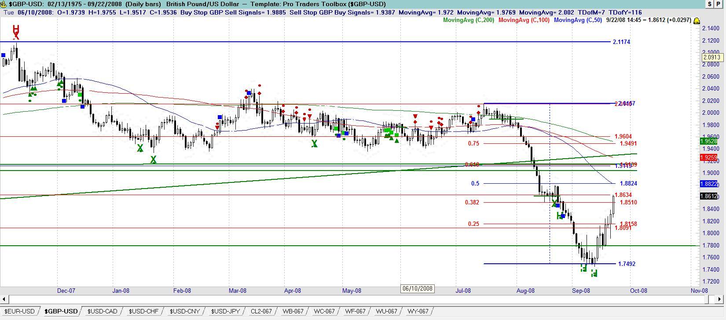
Task: Click the red H marker at the chart peak
Action: coord(16,29)
